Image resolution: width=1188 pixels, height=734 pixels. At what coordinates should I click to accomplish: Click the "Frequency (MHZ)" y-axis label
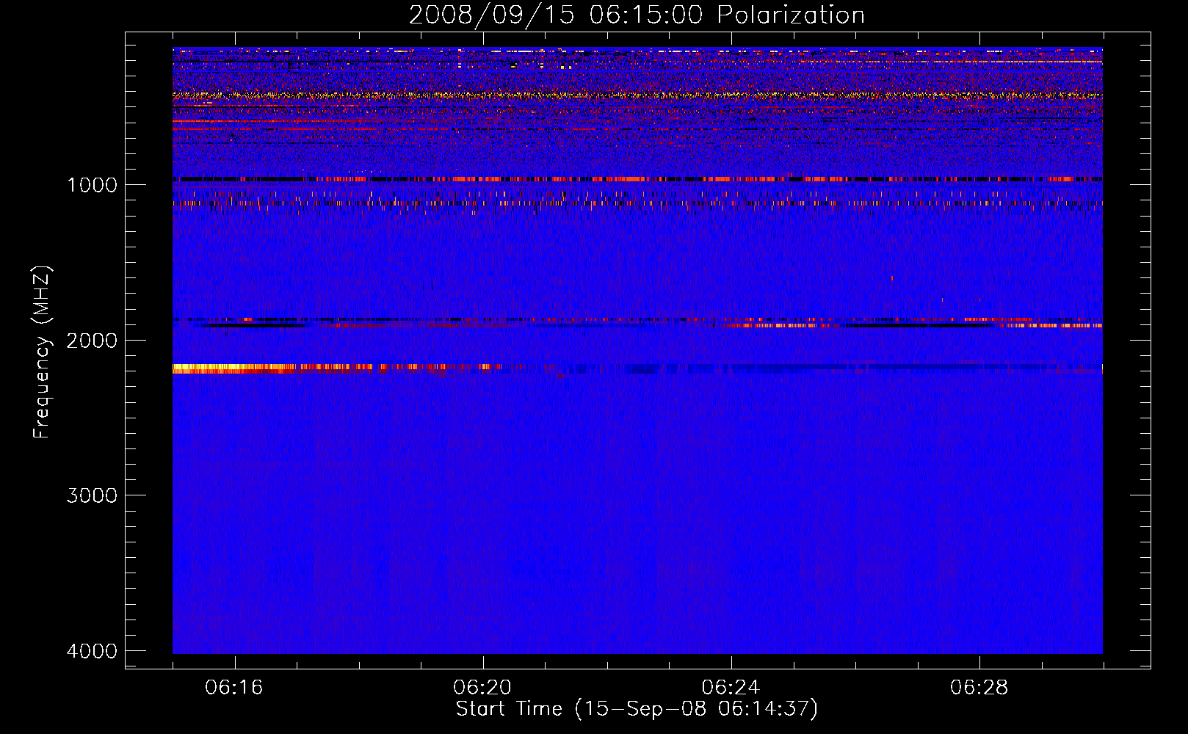tap(42, 352)
